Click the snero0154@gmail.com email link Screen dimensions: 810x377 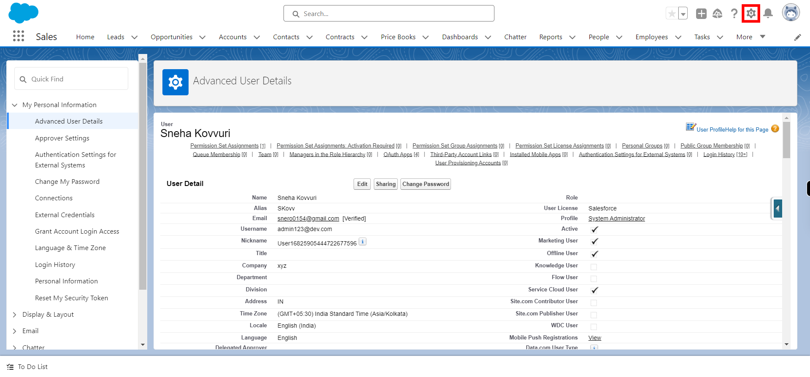click(308, 218)
